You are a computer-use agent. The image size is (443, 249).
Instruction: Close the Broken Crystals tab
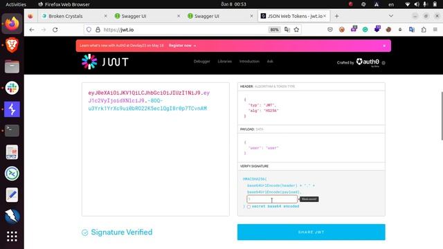(x=106, y=16)
